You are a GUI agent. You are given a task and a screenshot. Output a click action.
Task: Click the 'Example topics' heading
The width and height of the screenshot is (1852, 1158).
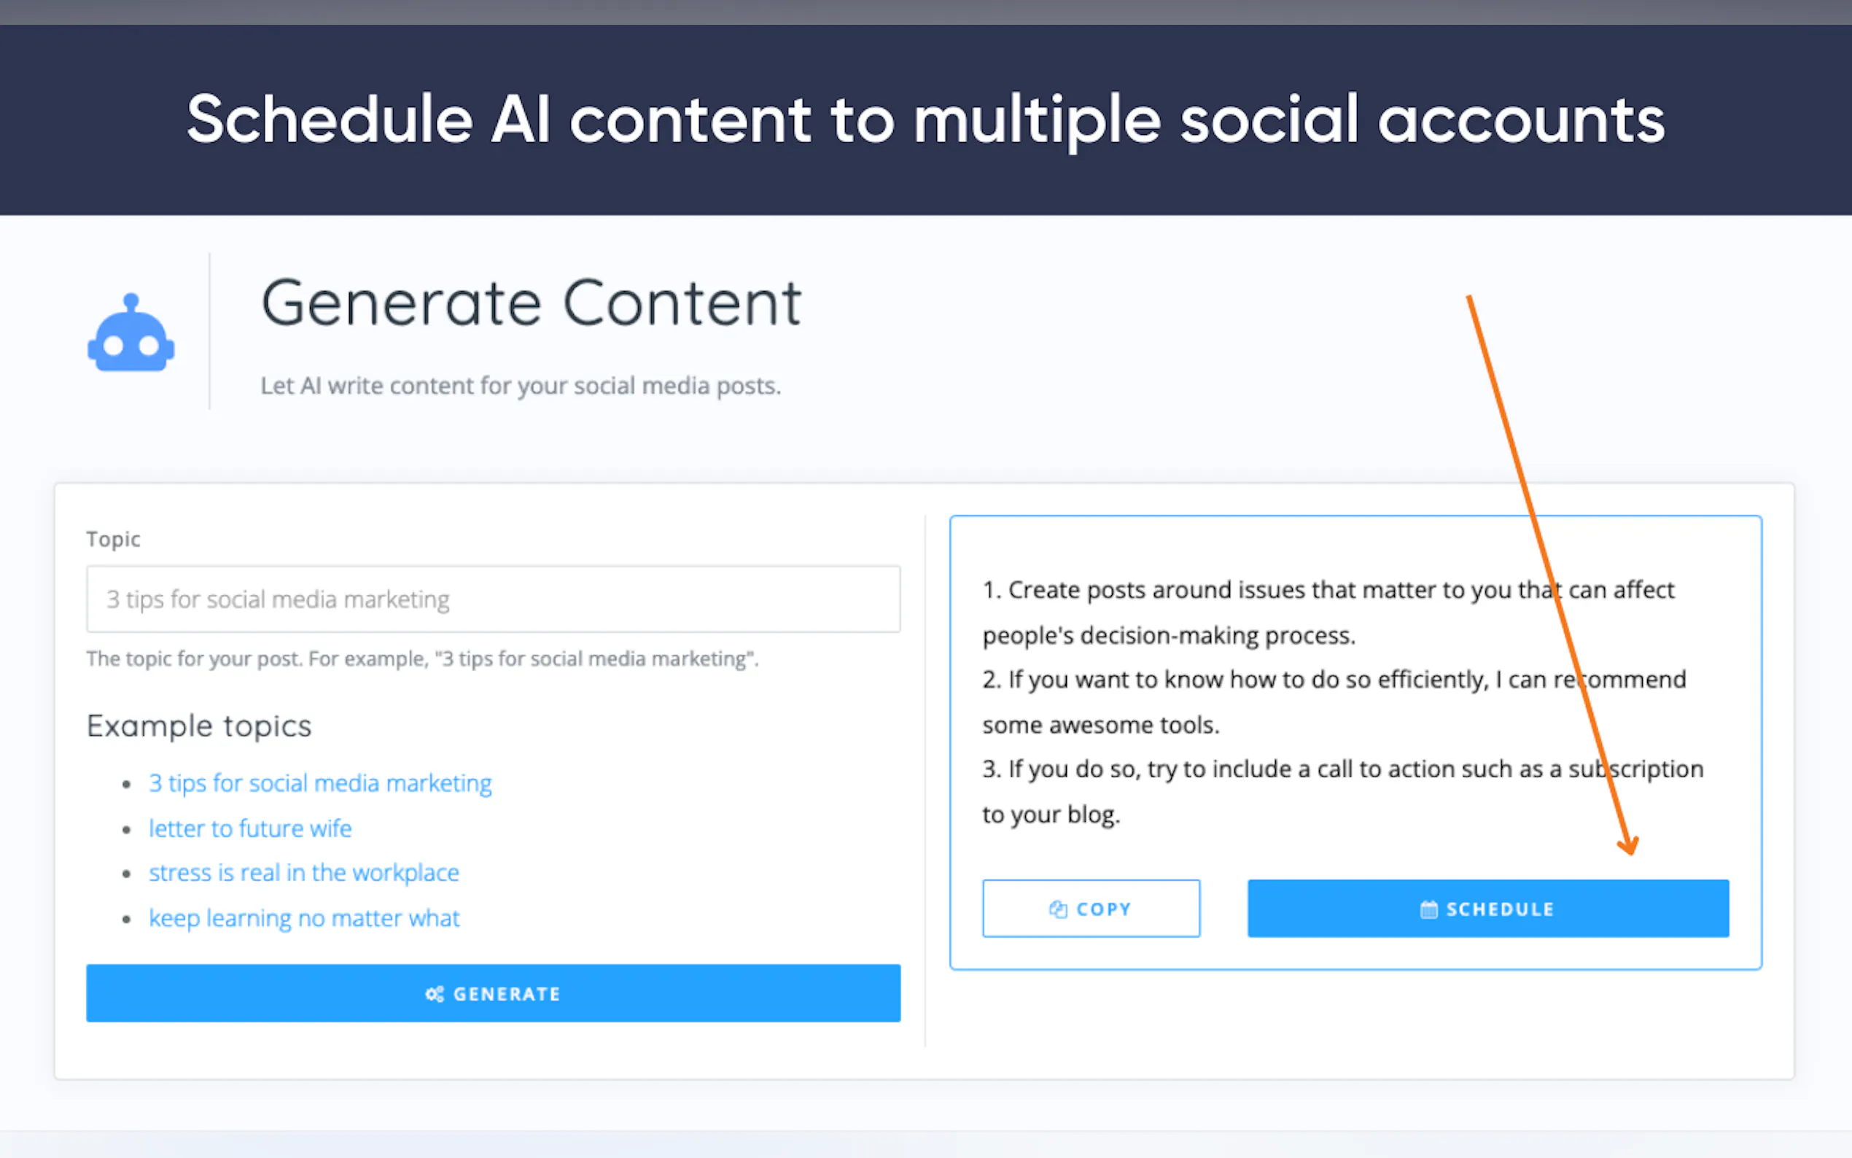pyautogui.click(x=199, y=726)
